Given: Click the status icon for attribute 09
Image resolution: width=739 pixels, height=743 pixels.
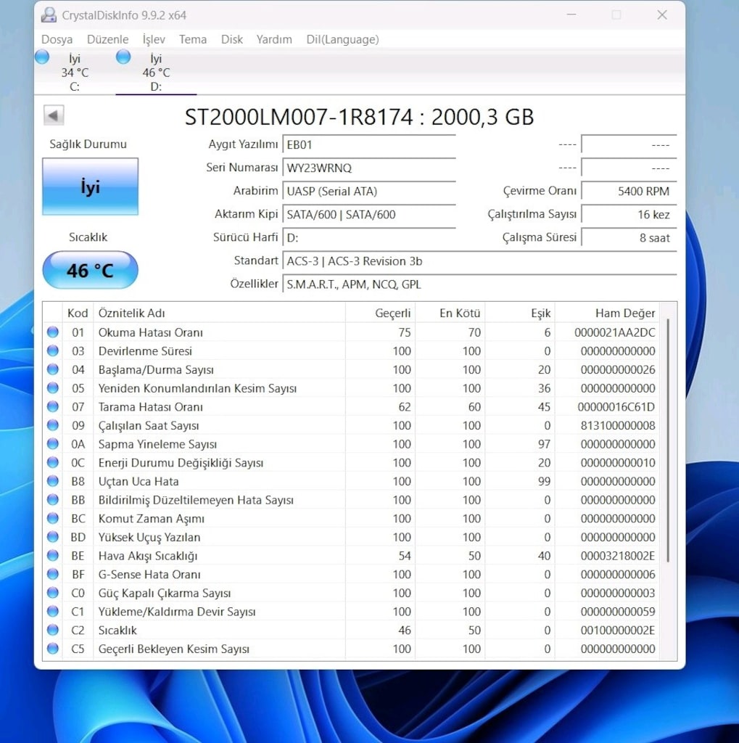Looking at the screenshot, I should pyautogui.click(x=53, y=425).
